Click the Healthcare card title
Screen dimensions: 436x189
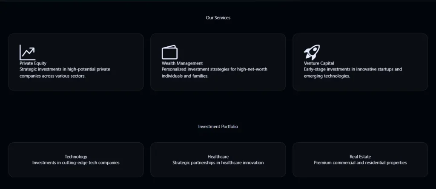(218, 157)
